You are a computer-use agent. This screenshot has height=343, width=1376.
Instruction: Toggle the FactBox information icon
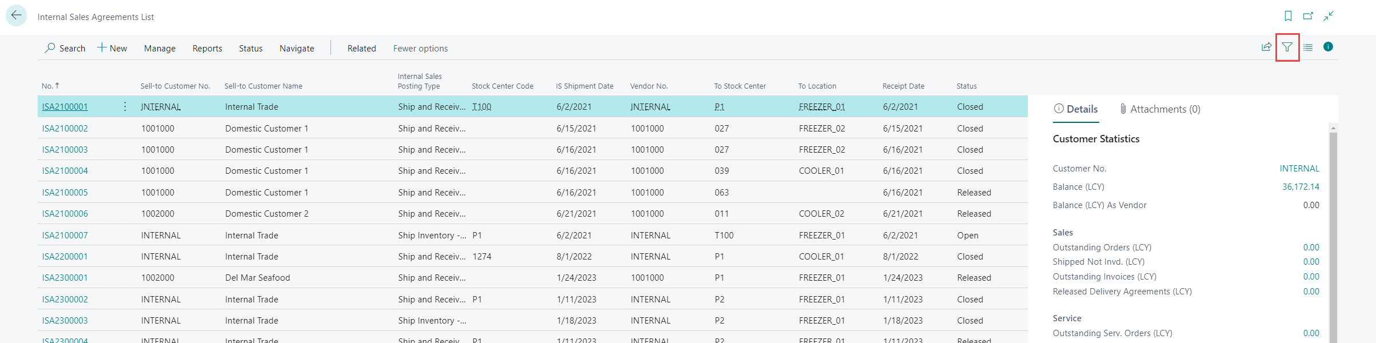pyautogui.click(x=1328, y=47)
